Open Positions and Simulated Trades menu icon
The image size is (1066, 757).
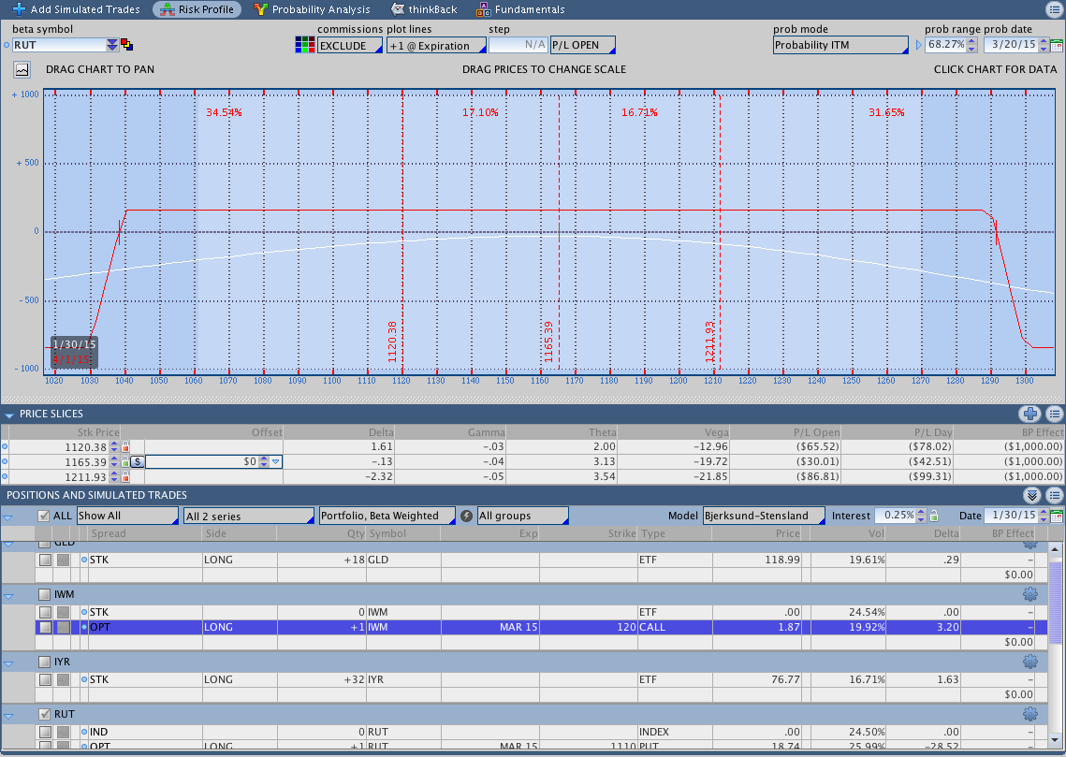point(1055,495)
